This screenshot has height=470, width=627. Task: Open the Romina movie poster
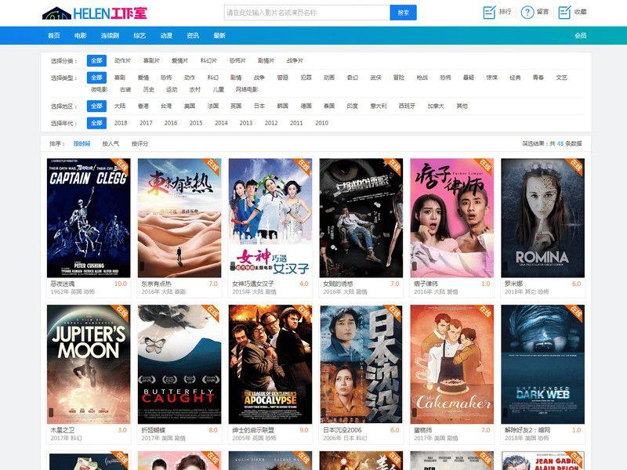(542, 218)
